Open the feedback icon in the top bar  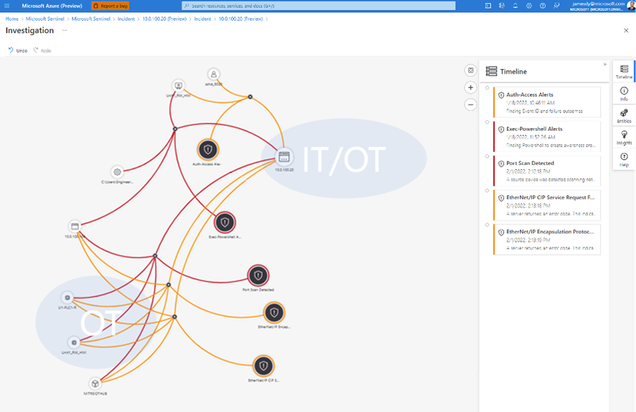[556, 6]
